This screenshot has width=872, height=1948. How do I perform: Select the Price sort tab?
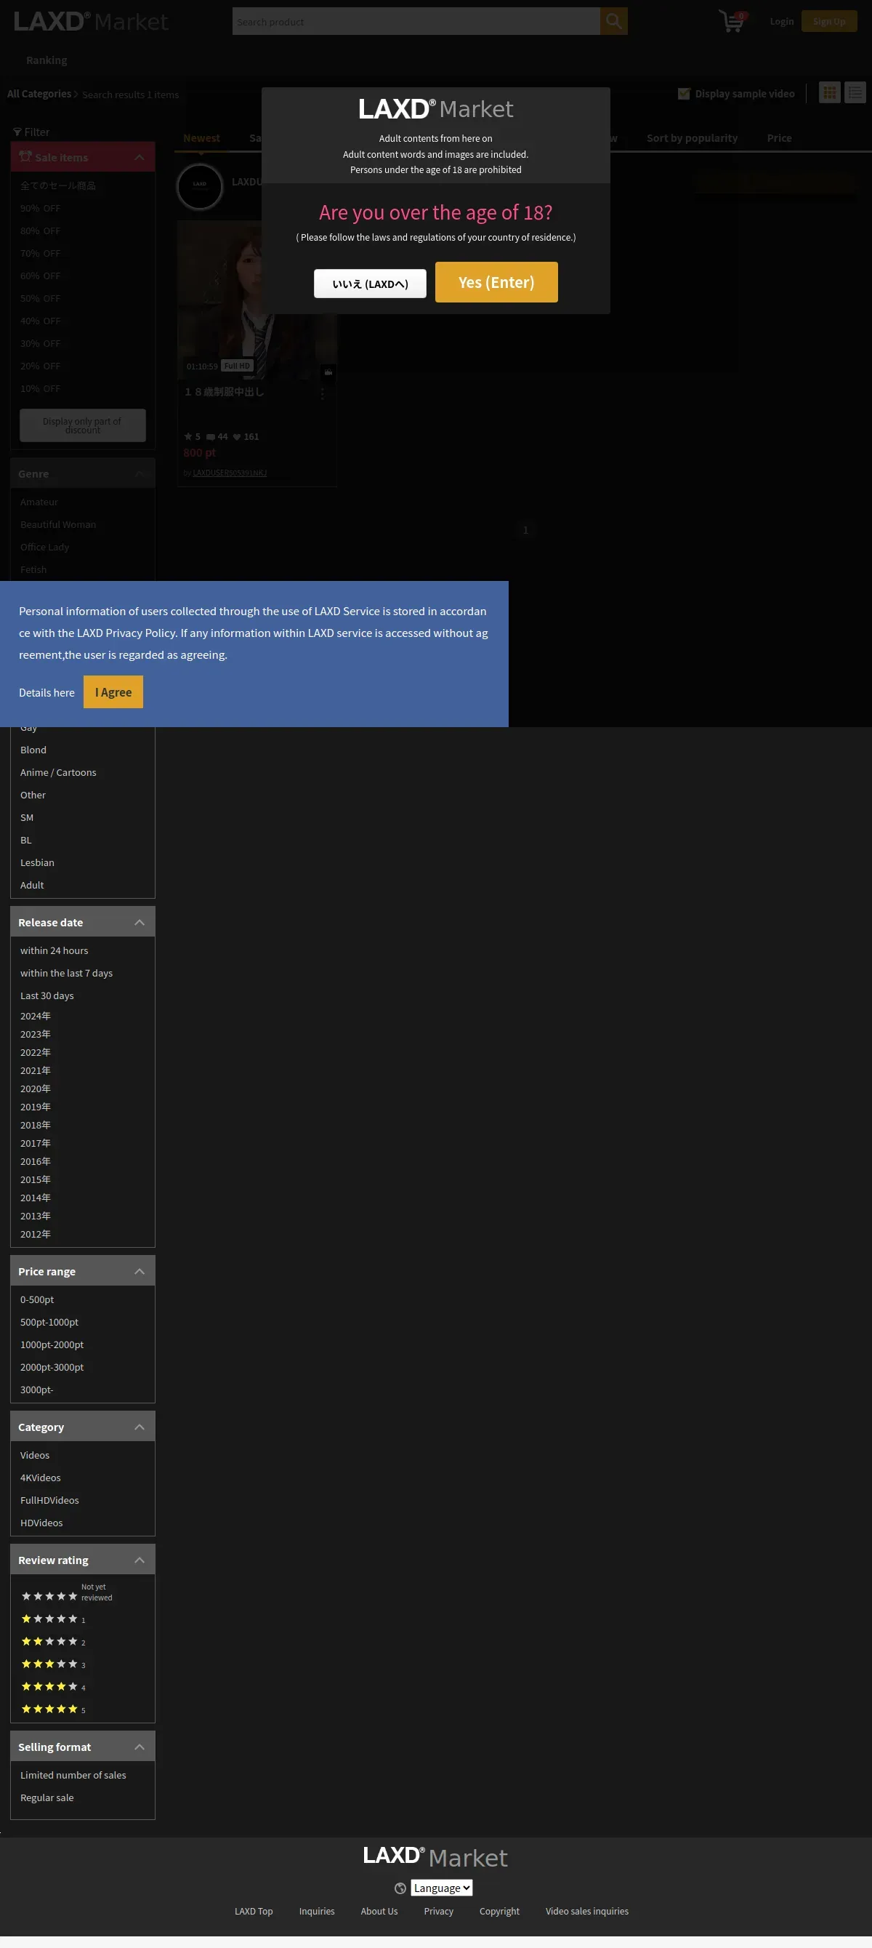point(779,137)
